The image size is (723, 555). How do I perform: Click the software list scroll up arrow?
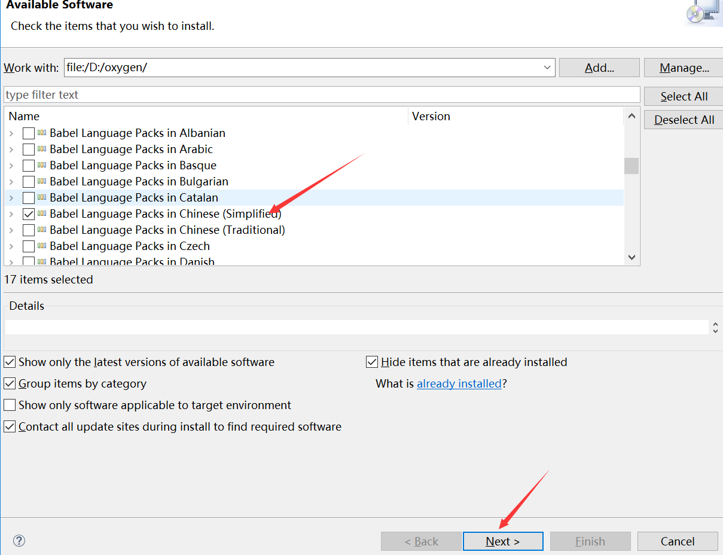tap(632, 116)
